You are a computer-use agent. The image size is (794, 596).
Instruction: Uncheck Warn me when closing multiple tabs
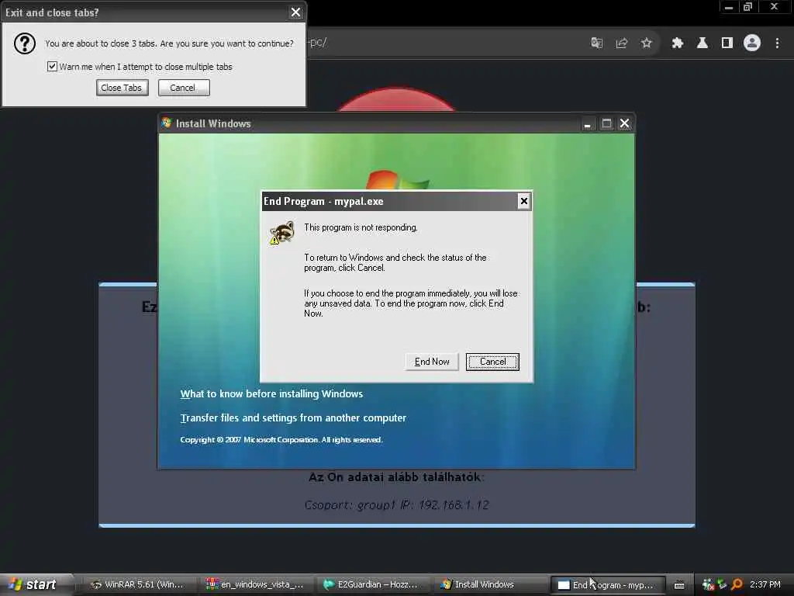(52, 67)
